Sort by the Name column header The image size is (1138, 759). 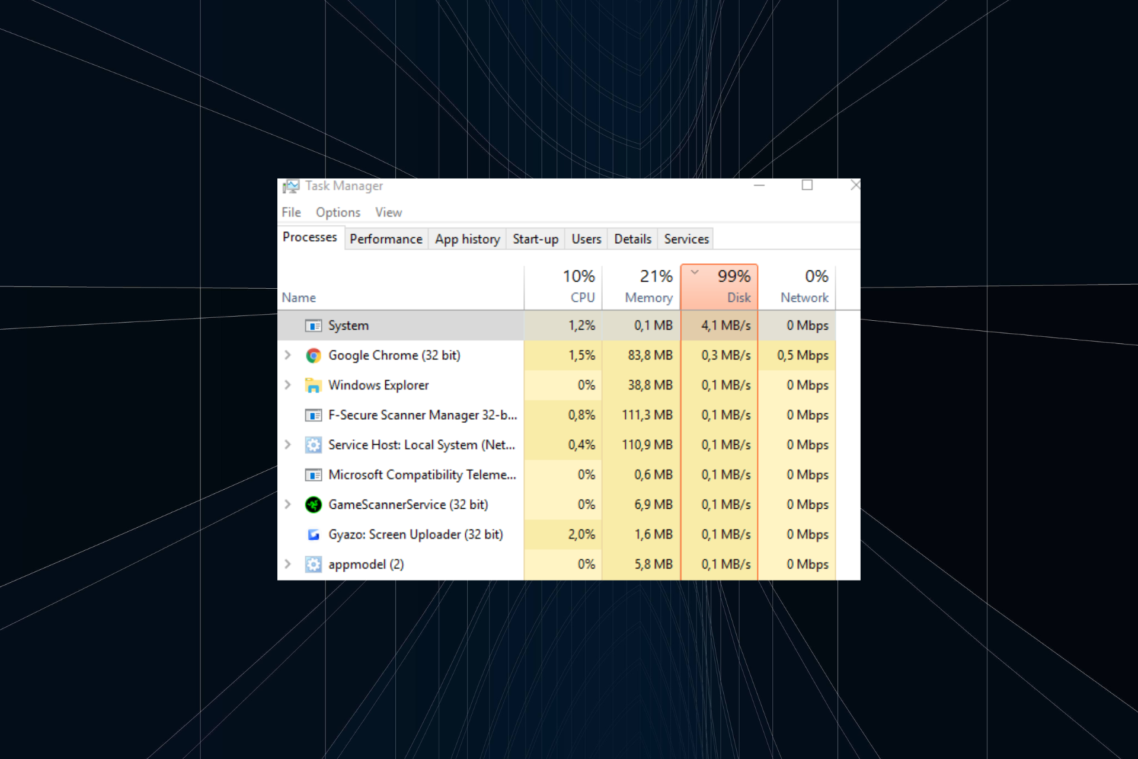tap(401, 288)
